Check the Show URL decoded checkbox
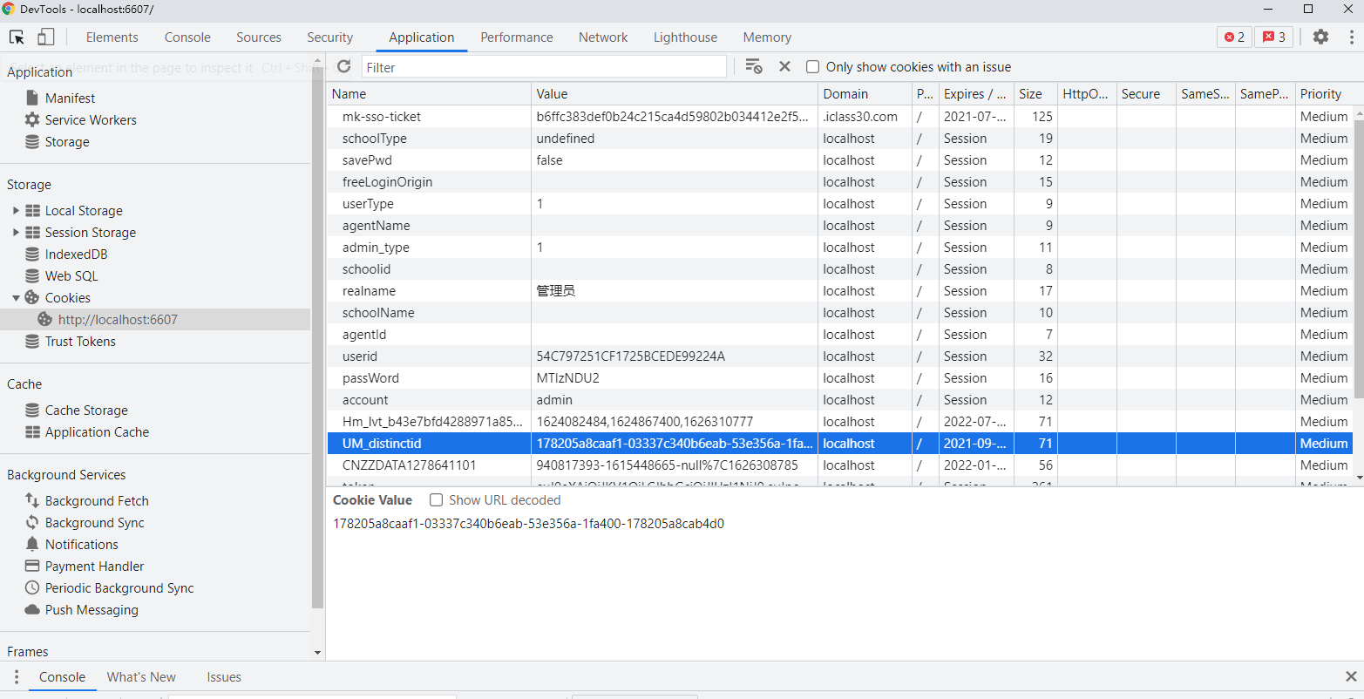The image size is (1364, 699). (x=436, y=500)
